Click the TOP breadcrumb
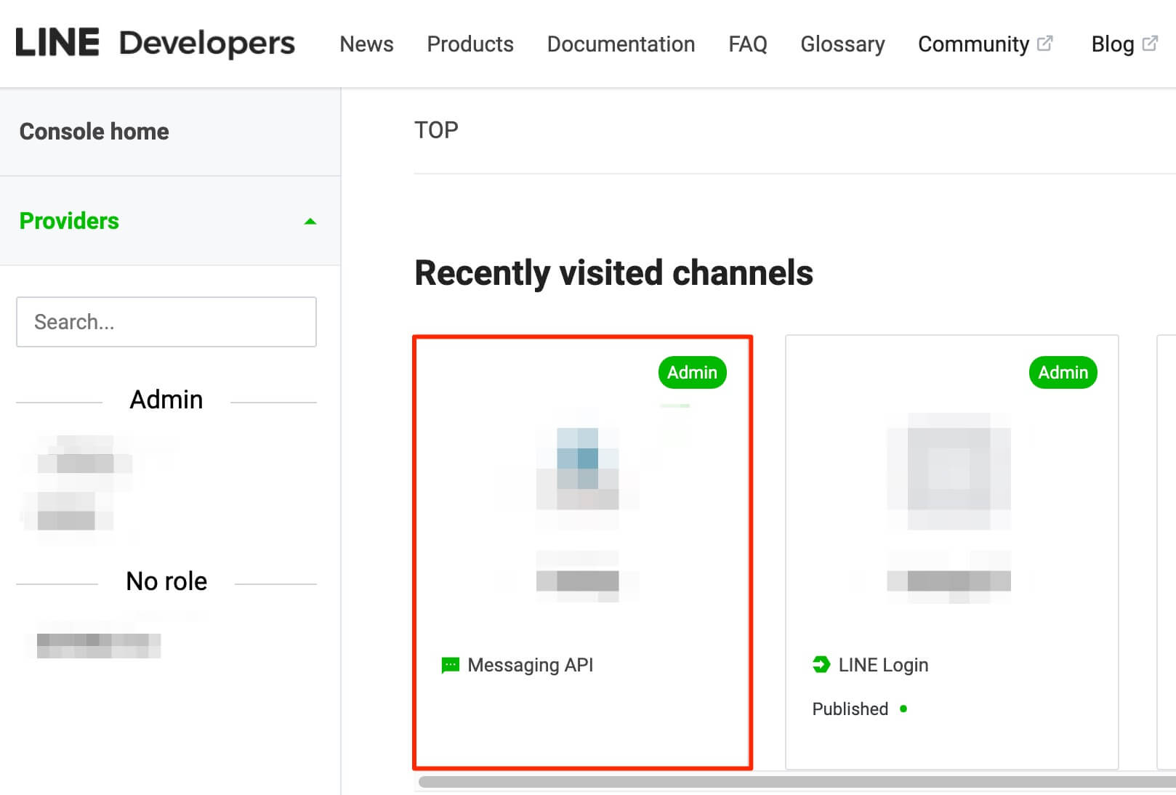The image size is (1176, 795). coord(436,130)
